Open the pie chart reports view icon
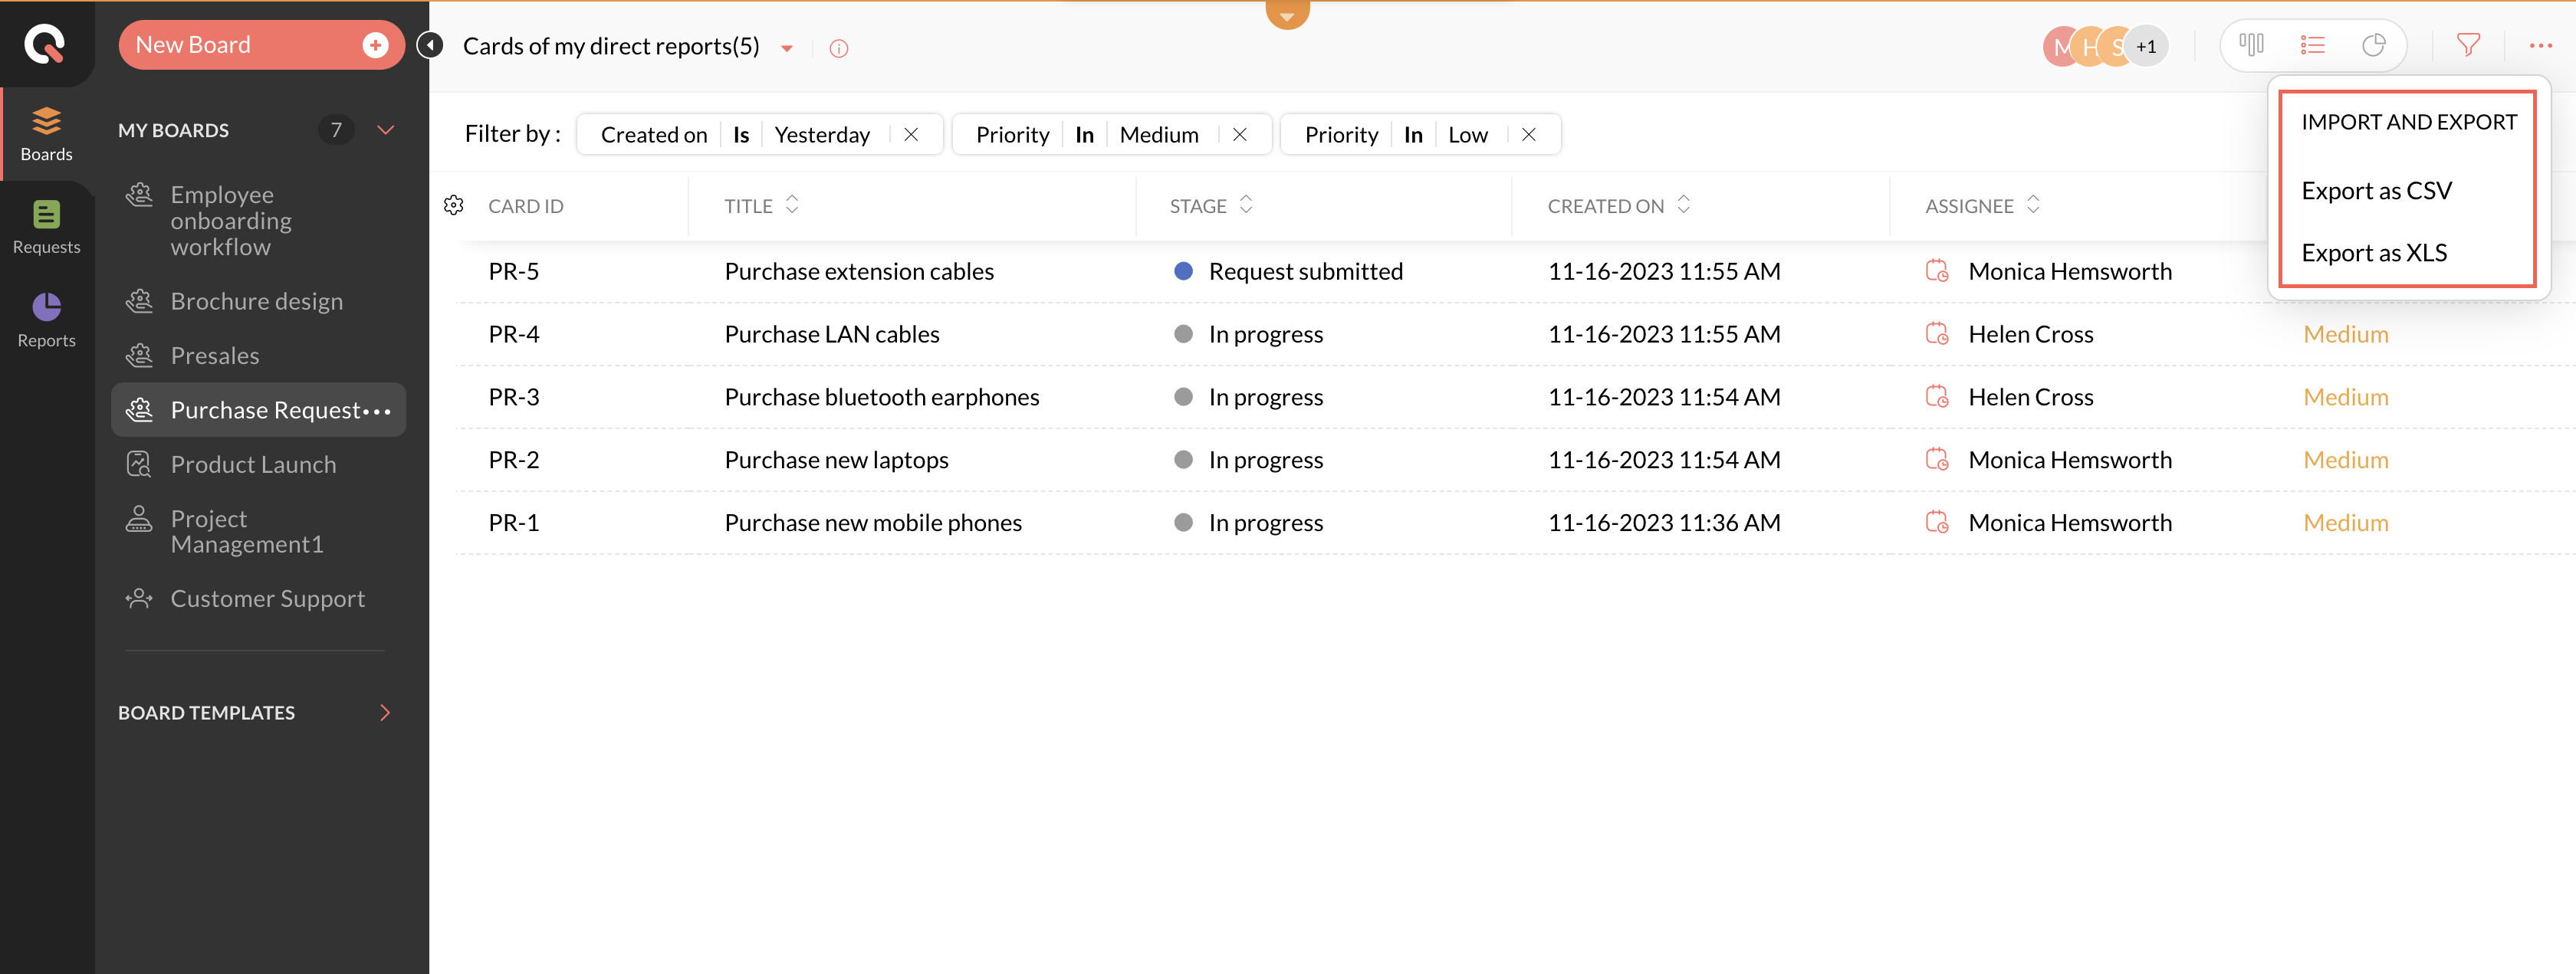Image resolution: width=2576 pixels, height=974 pixels. click(2373, 45)
